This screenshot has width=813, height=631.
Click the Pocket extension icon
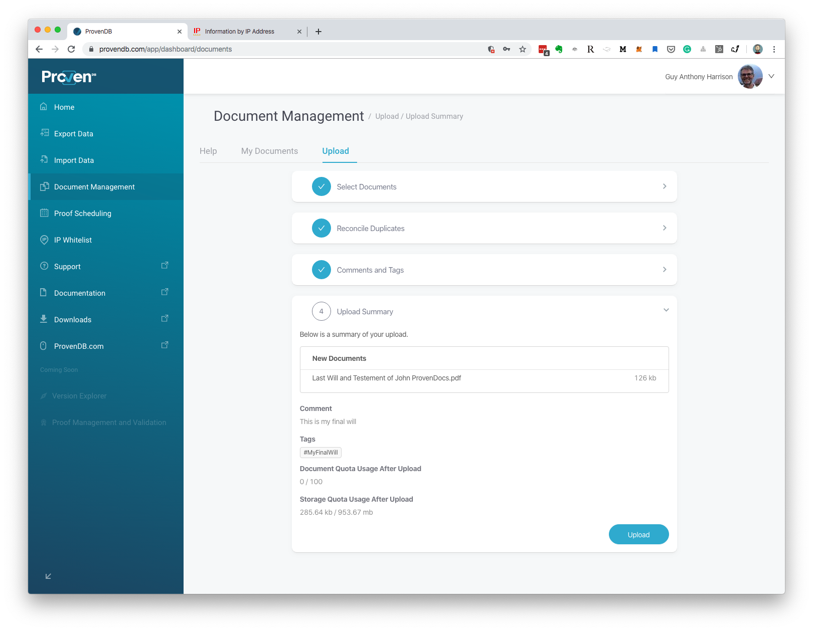click(671, 49)
